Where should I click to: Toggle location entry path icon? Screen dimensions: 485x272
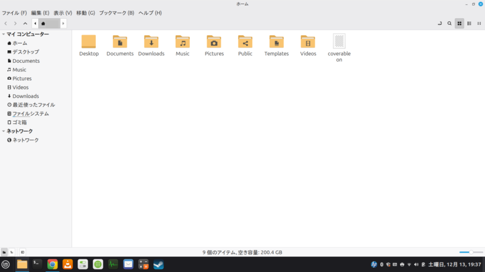pyautogui.click(x=439, y=23)
